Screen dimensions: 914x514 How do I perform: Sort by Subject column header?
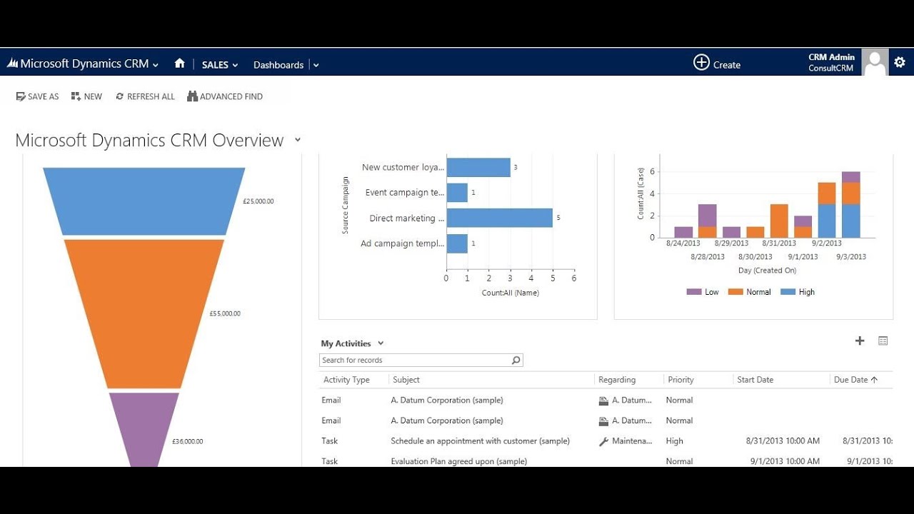coord(406,380)
